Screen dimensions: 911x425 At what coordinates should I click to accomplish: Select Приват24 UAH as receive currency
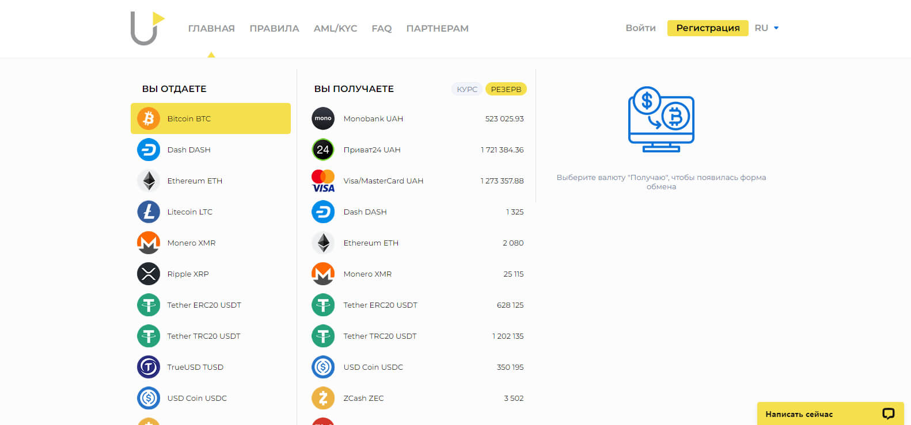pyautogui.click(x=417, y=150)
